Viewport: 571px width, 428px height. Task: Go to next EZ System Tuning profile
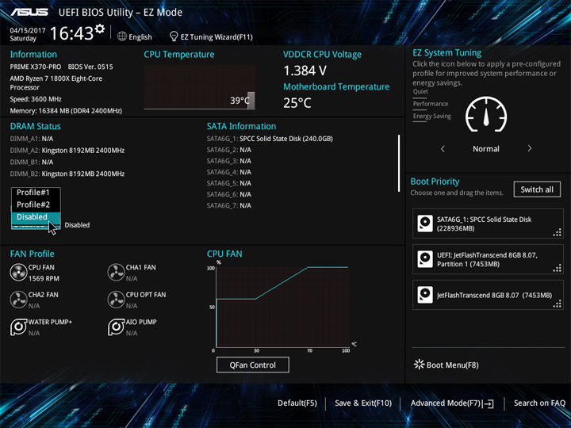click(530, 148)
